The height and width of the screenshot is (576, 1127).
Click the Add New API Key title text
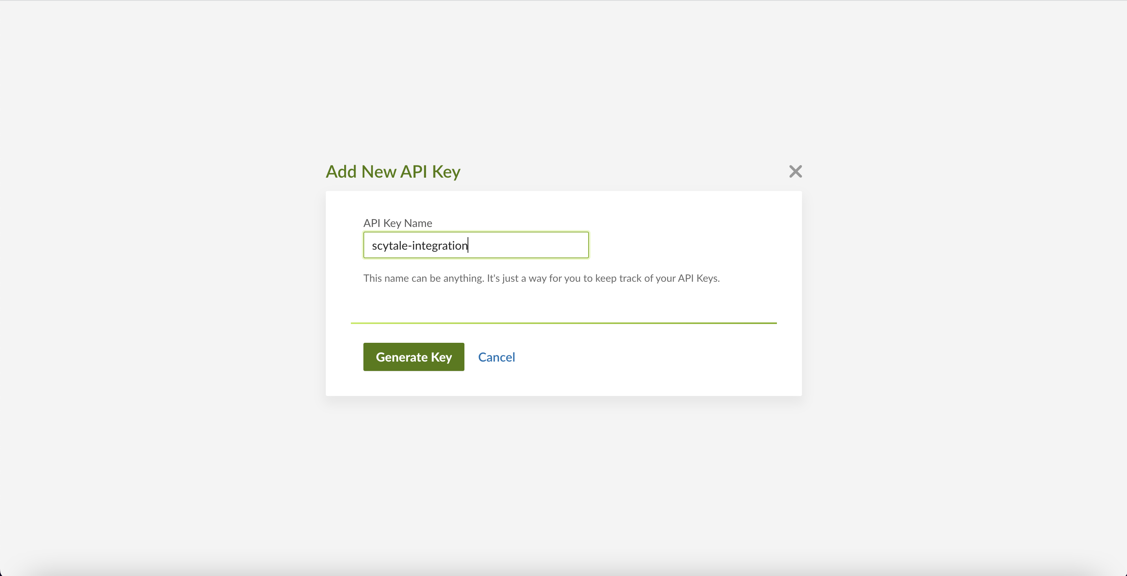(x=392, y=171)
